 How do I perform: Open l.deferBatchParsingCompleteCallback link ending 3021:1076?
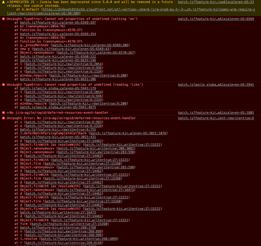[x=128, y=133]
